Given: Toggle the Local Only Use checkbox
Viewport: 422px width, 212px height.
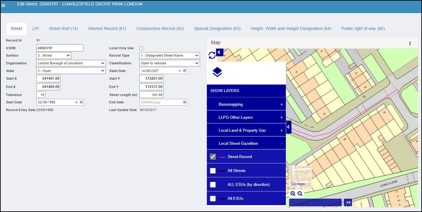Looking at the screenshot, I should tap(141, 48).
